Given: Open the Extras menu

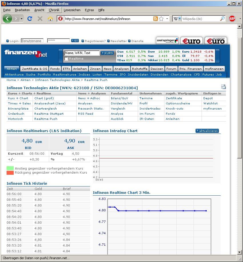Looking at the screenshot, I should [89, 10].
